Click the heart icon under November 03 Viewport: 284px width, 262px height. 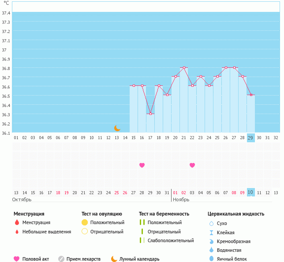pyautogui.click(x=192, y=165)
